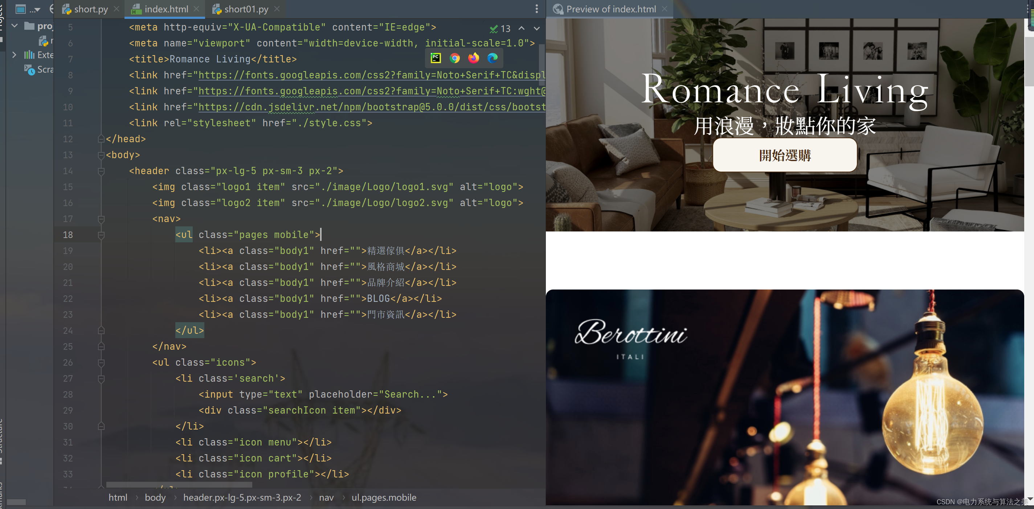
Task: Click the 開始選購 button in preview
Action: 784,155
